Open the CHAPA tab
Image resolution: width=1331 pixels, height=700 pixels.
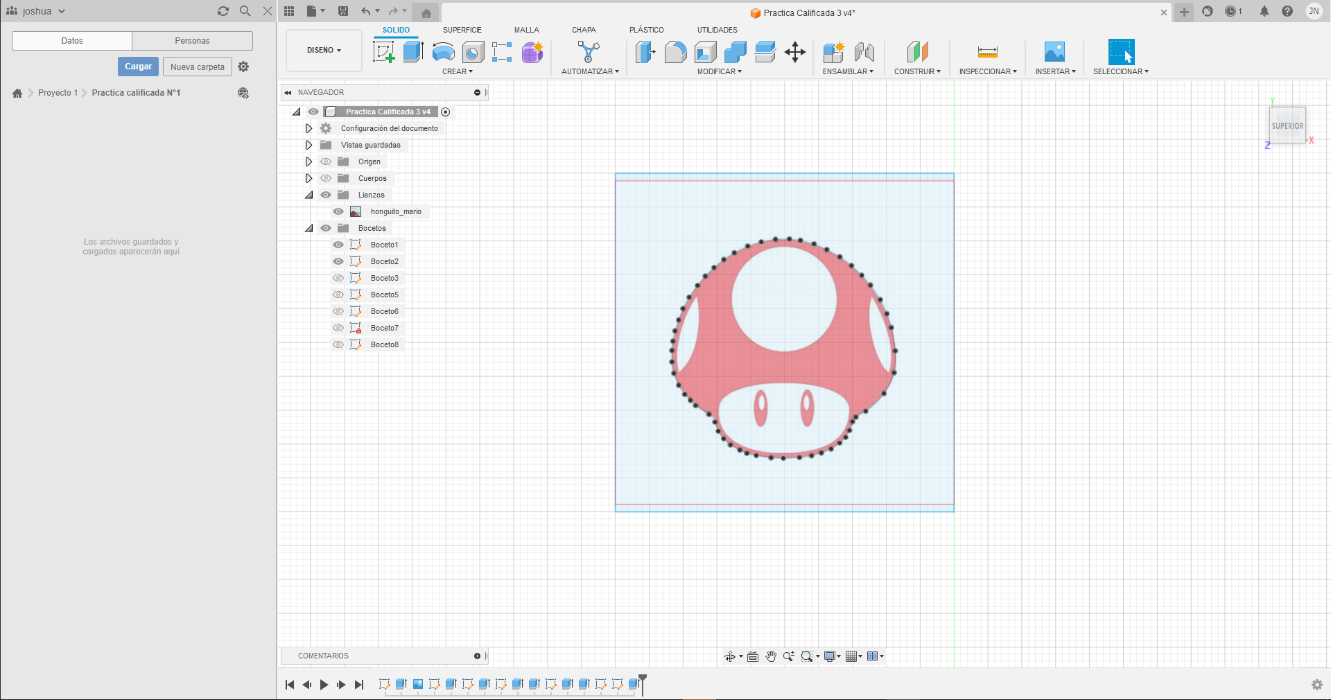point(583,30)
